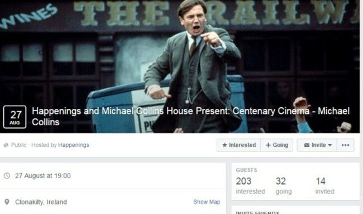Expand the Invite dropdown arrow
Screen dimensions: 363x214
(330, 145)
